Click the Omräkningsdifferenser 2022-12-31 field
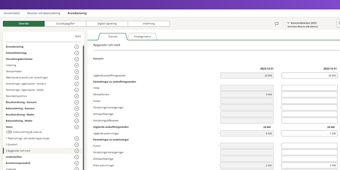The image size is (340, 170). coord(309,121)
